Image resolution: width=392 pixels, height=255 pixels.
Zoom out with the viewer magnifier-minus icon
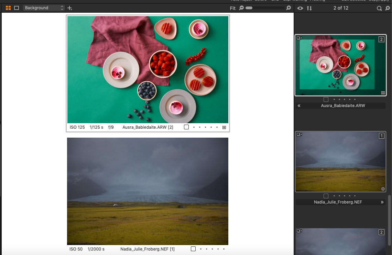pos(241,8)
